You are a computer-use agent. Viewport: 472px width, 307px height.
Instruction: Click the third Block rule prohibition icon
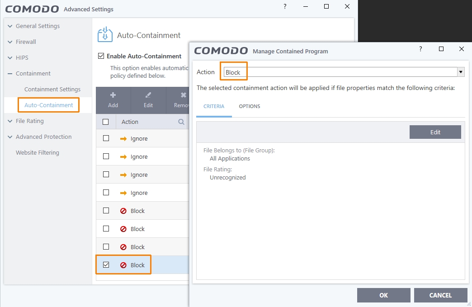pos(123,247)
